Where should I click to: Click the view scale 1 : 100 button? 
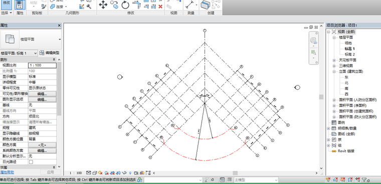76,173
